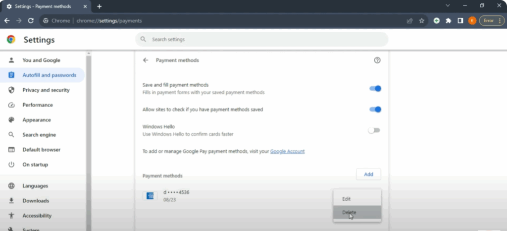Open a new tab with plus icon
507x231 pixels.
(x=99, y=6)
